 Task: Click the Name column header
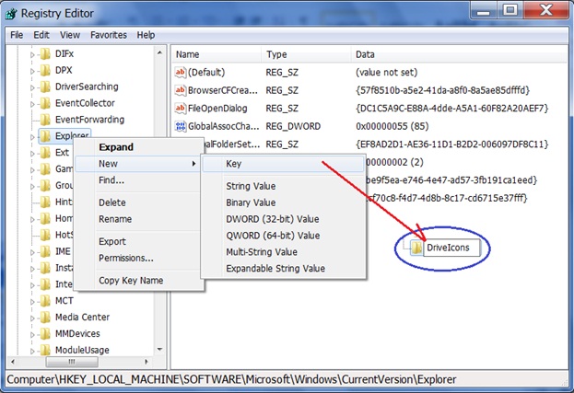[x=217, y=54]
